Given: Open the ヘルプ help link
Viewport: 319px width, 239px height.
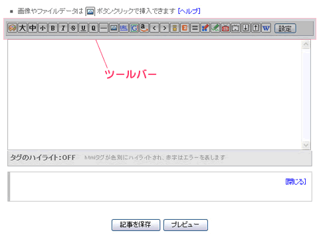Looking at the screenshot, I should [x=189, y=11].
